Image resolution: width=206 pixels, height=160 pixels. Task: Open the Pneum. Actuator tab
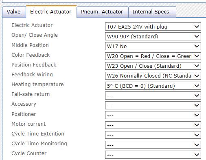coord(103,12)
